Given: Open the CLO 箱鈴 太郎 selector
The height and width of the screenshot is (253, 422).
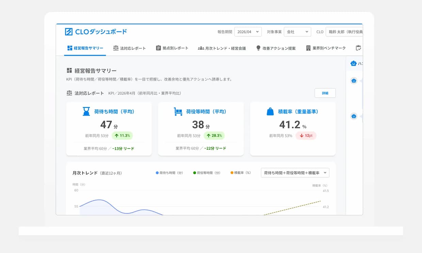Looking at the screenshot, I should 344,32.
